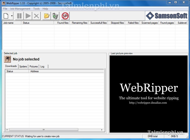Click the WebRipper preview image
This screenshot has height=140, width=190.
pyautogui.click(x=148, y=94)
